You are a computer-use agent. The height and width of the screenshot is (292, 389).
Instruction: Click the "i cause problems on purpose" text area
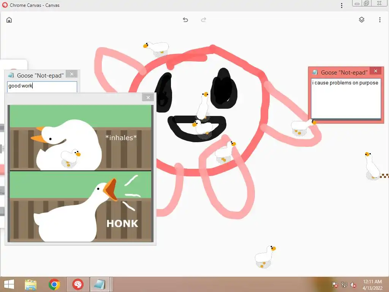(x=346, y=98)
